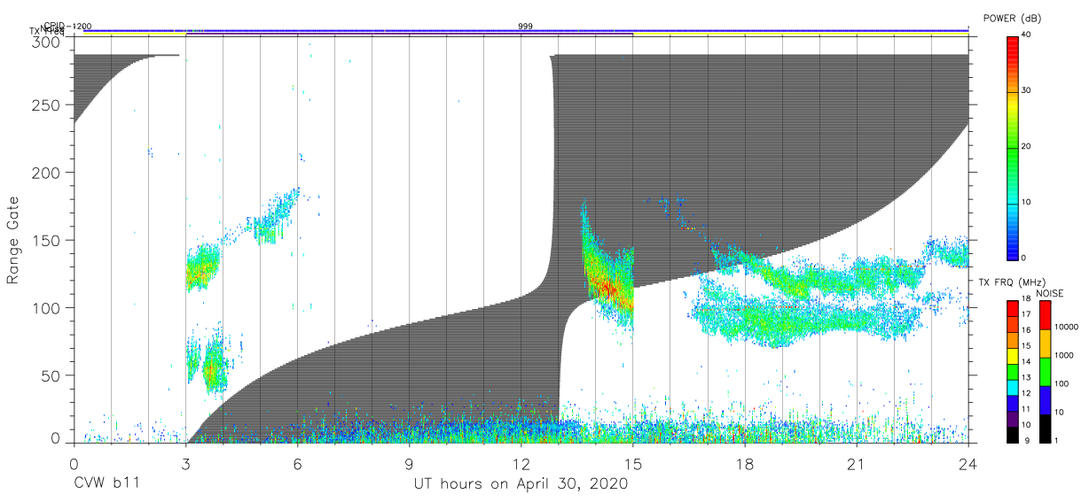Image resolution: width=1089 pixels, height=502 pixels.
Task: Click the 17 label in TX FRQ legend
Action: pos(1026,314)
